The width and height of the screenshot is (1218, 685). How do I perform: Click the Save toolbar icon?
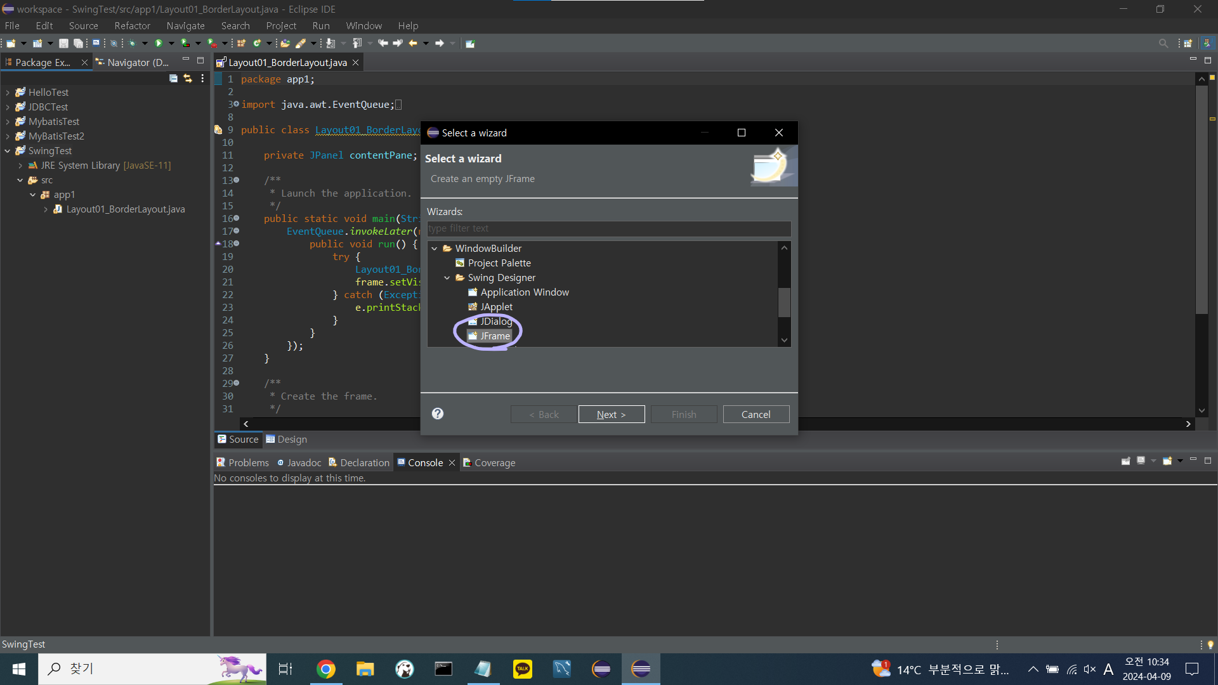click(x=63, y=44)
